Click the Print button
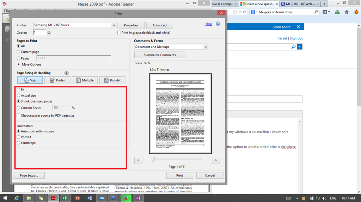Screen dimensions: 361x202 [179, 175]
